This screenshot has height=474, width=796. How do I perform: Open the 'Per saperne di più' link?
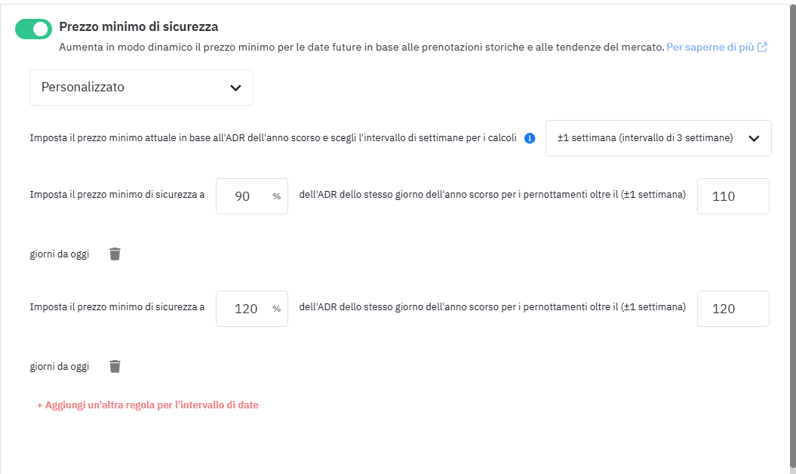pyautogui.click(x=709, y=47)
